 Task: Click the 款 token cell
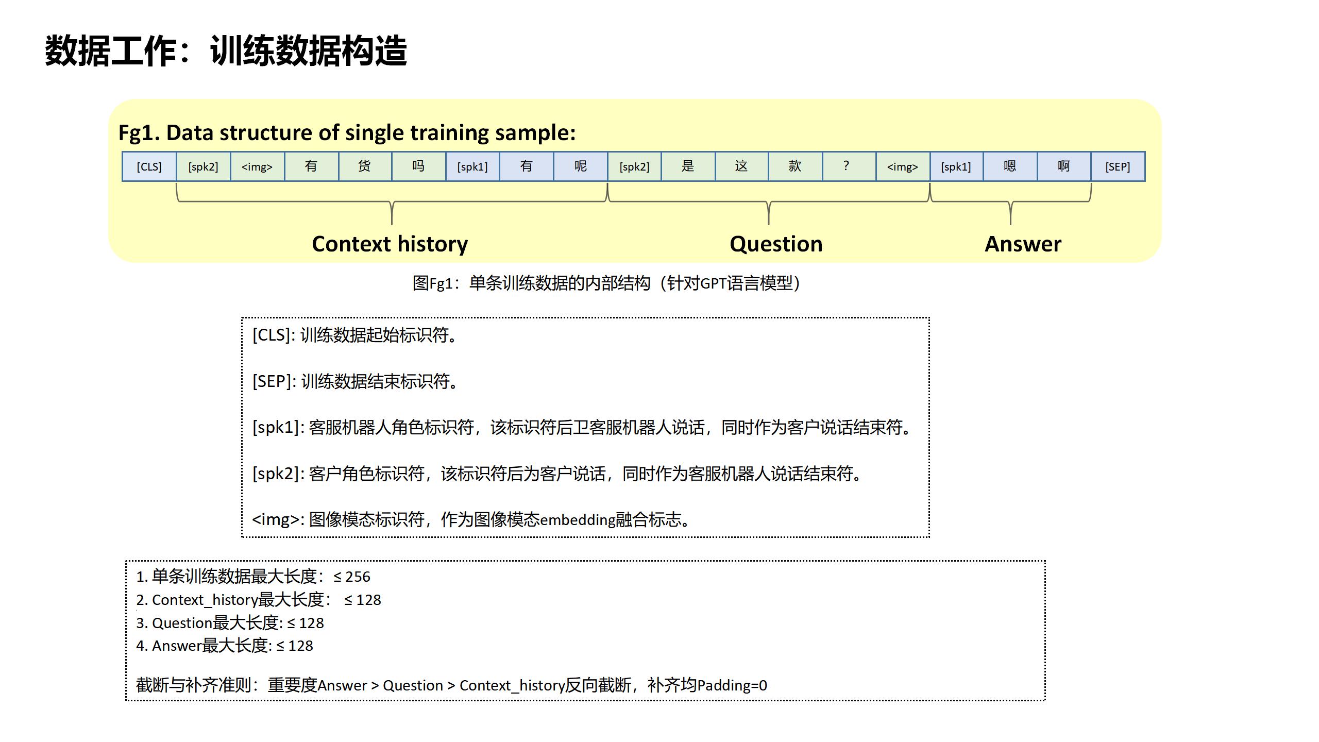795,166
